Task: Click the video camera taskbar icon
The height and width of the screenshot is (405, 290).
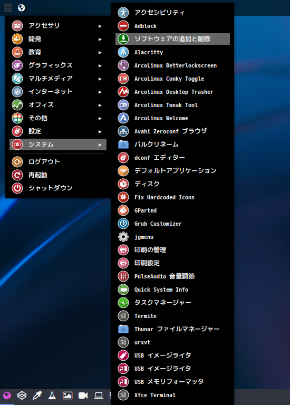Action: 83,396
